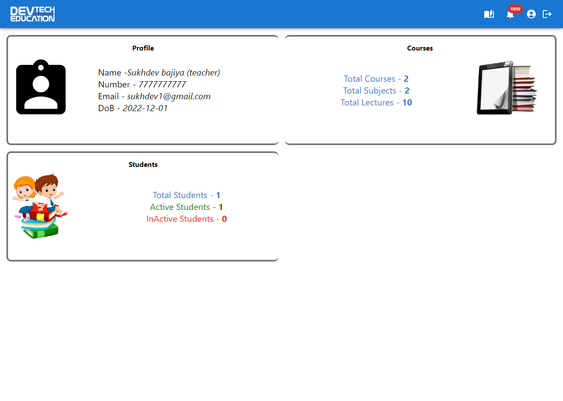Click the email sukhdev1@gmail.com
The height and width of the screenshot is (401, 563).
[x=169, y=96]
